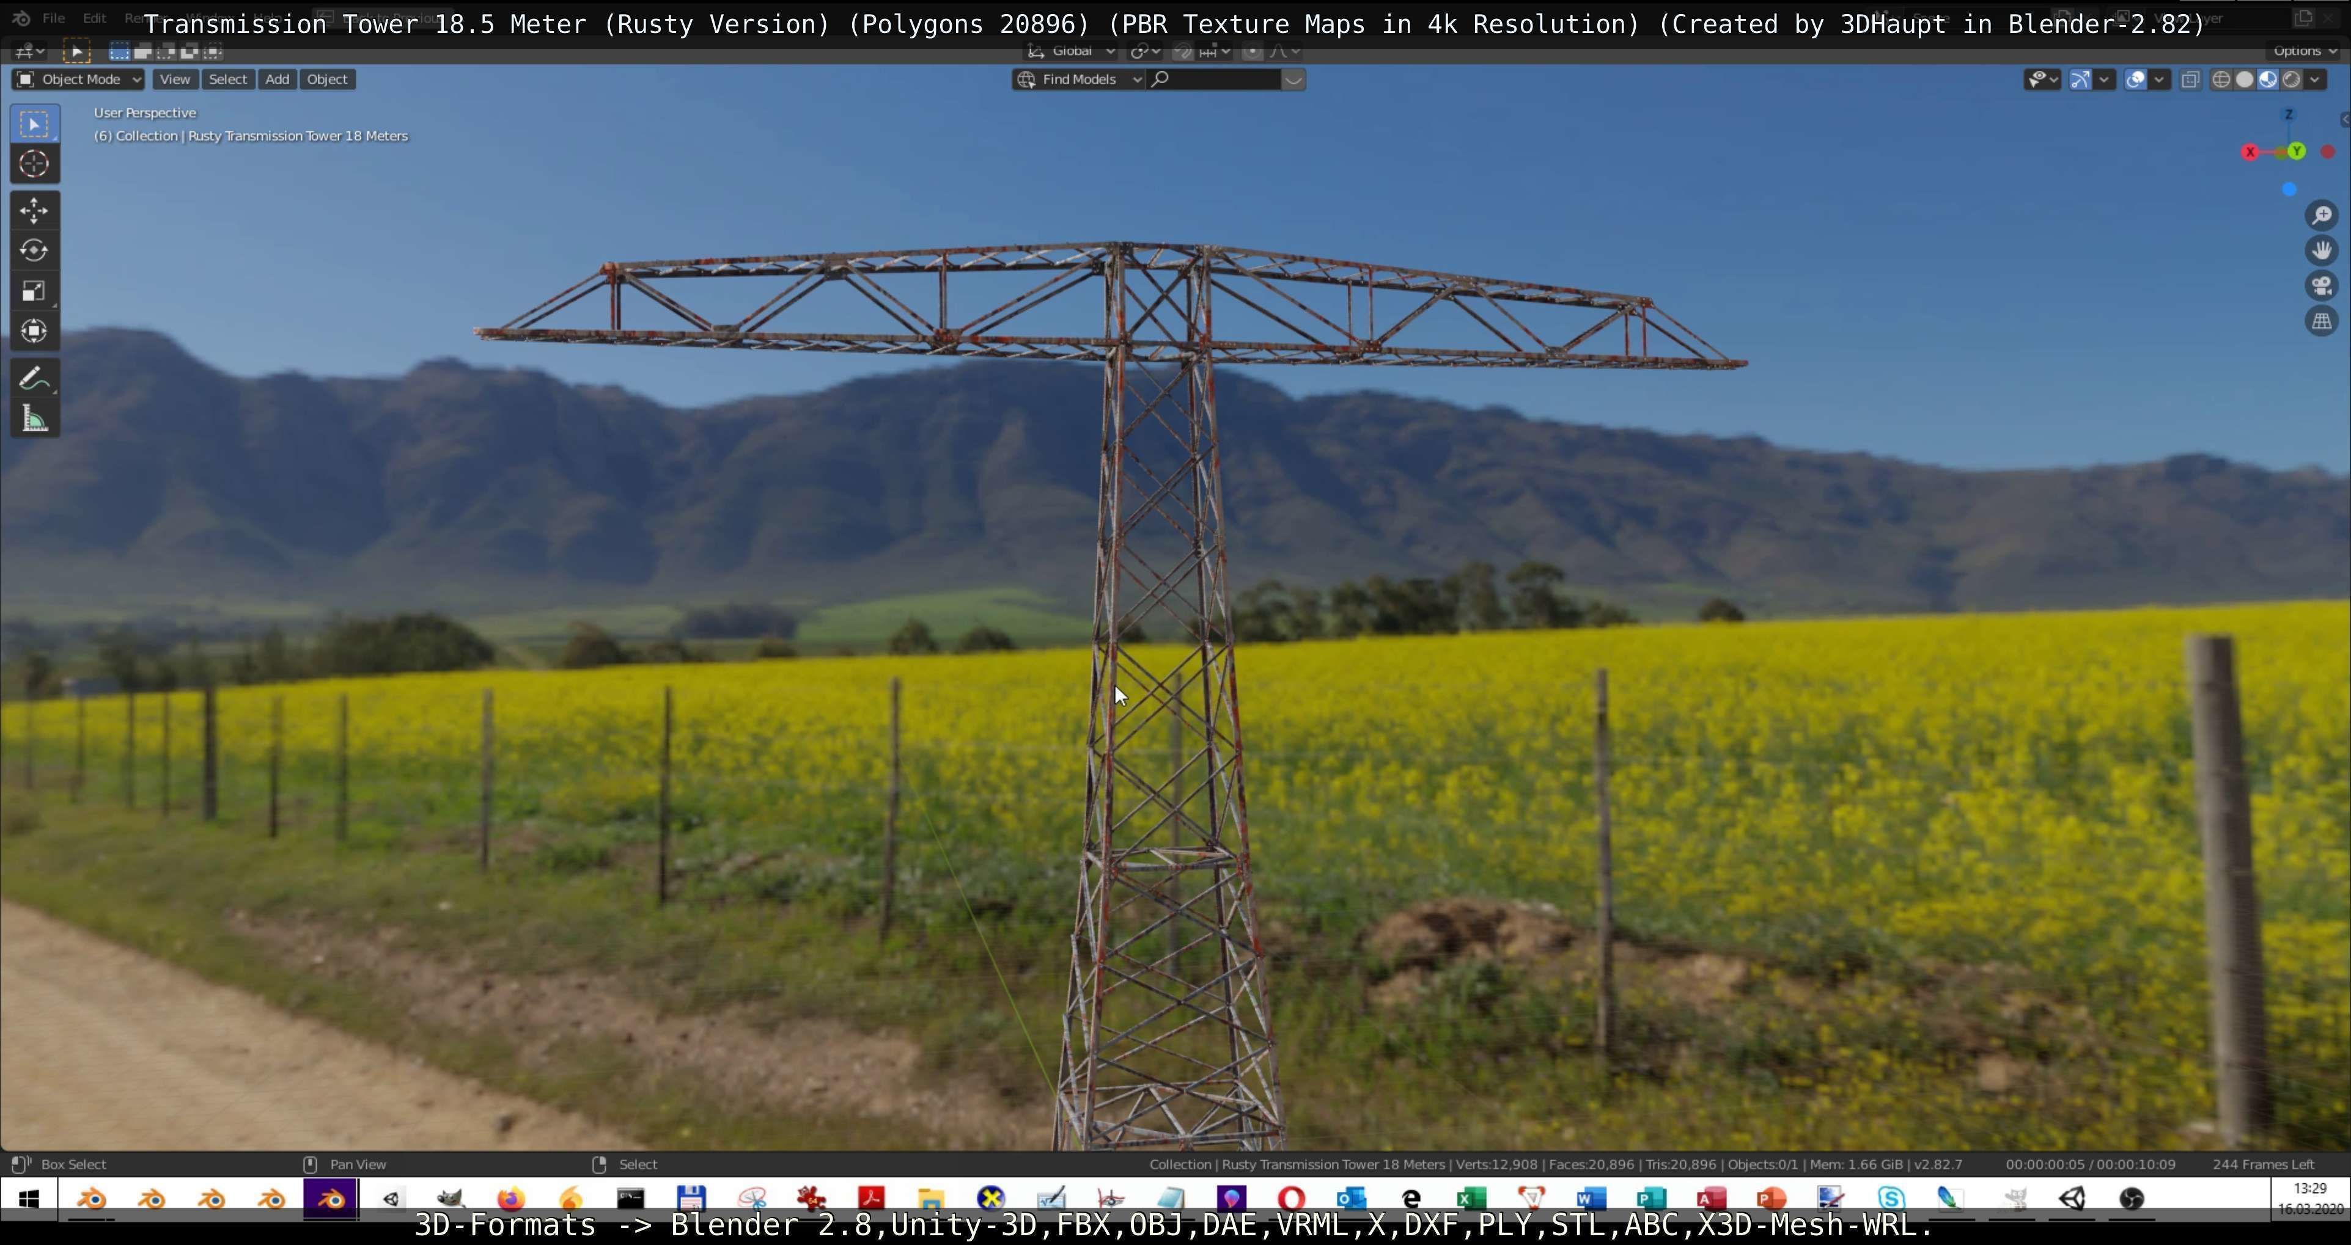Screen dimensions: 2351x1245
Task: Expand the shading options arrow
Action: click(x=2314, y=80)
